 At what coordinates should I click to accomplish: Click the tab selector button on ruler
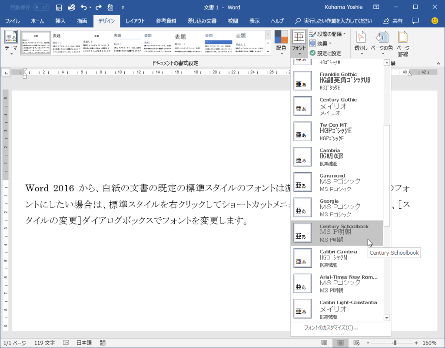click(x=6, y=73)
